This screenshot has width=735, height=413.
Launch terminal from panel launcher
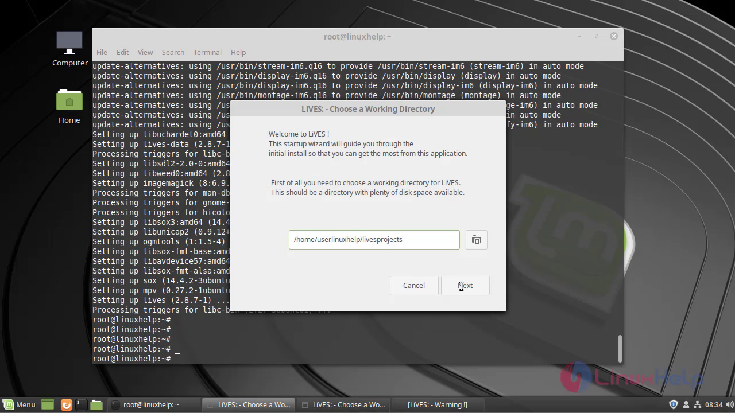point(81,404)
